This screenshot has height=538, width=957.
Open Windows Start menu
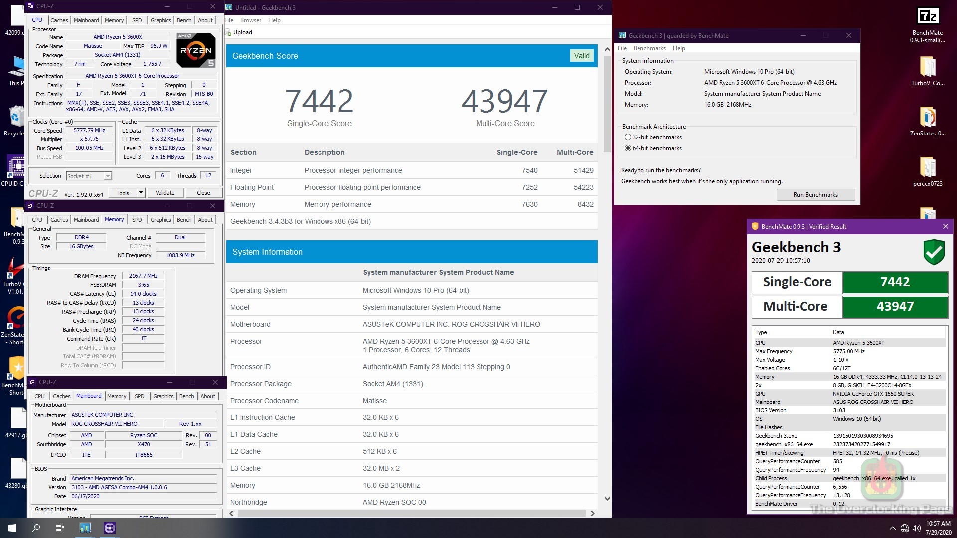pos(12,528)
